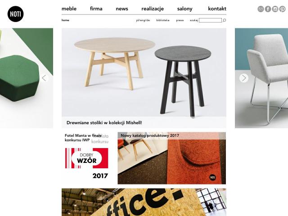Click the szukaj search input field
The image size is (288, 216).
(x=210, y=20)
